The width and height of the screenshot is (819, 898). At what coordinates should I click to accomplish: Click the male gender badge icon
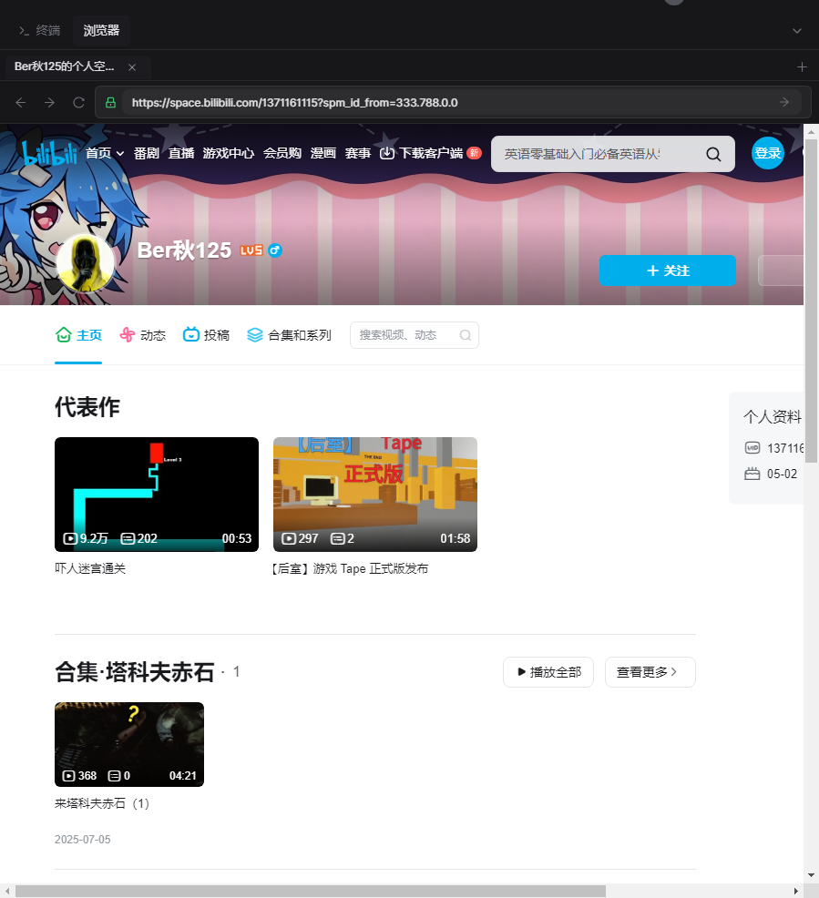click(x=275, y=250)
